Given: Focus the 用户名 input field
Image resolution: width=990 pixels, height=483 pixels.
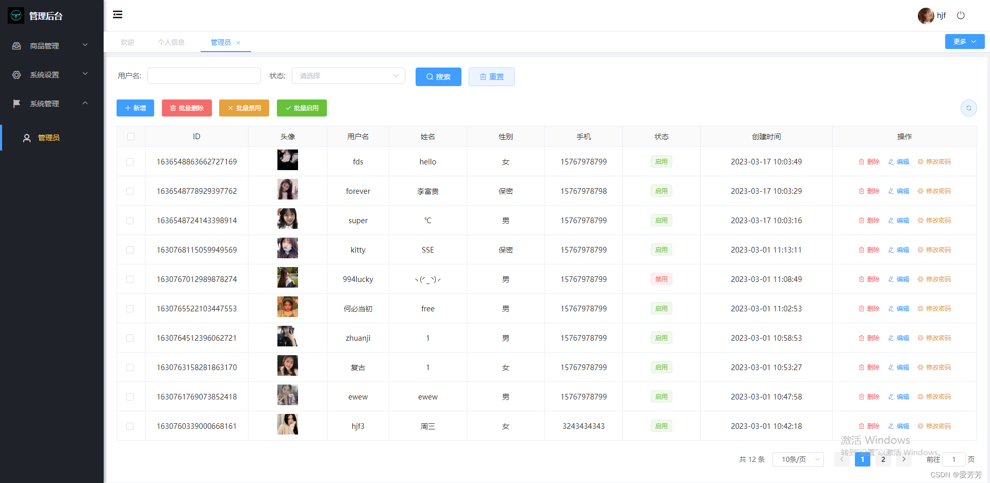Looking at the screenshot, I should click(204, 76).
